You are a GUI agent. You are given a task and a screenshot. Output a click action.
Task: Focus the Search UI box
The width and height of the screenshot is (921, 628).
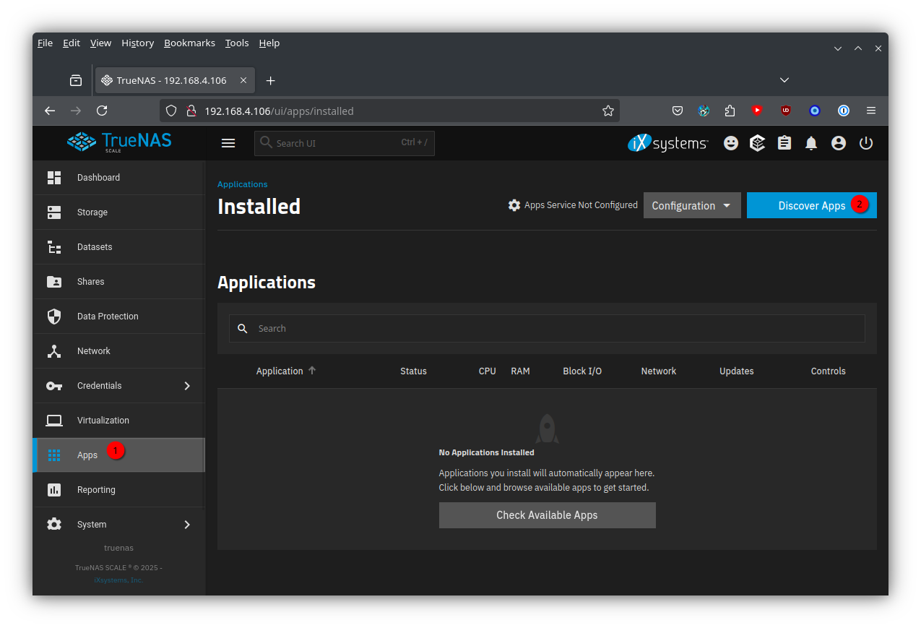click(x=336, y=143)
